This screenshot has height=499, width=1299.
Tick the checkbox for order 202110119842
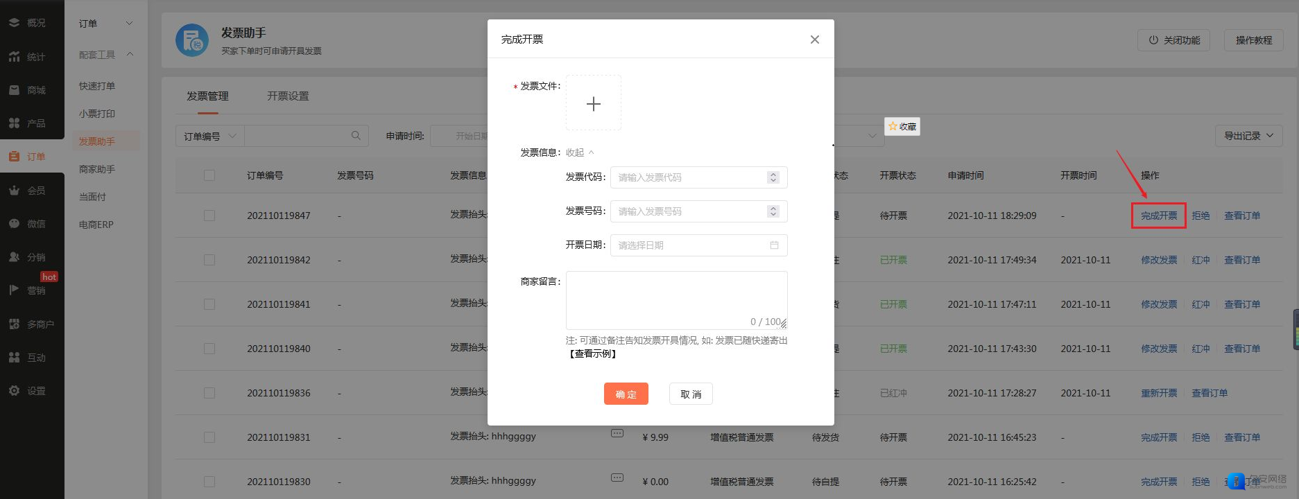point(209,260)
